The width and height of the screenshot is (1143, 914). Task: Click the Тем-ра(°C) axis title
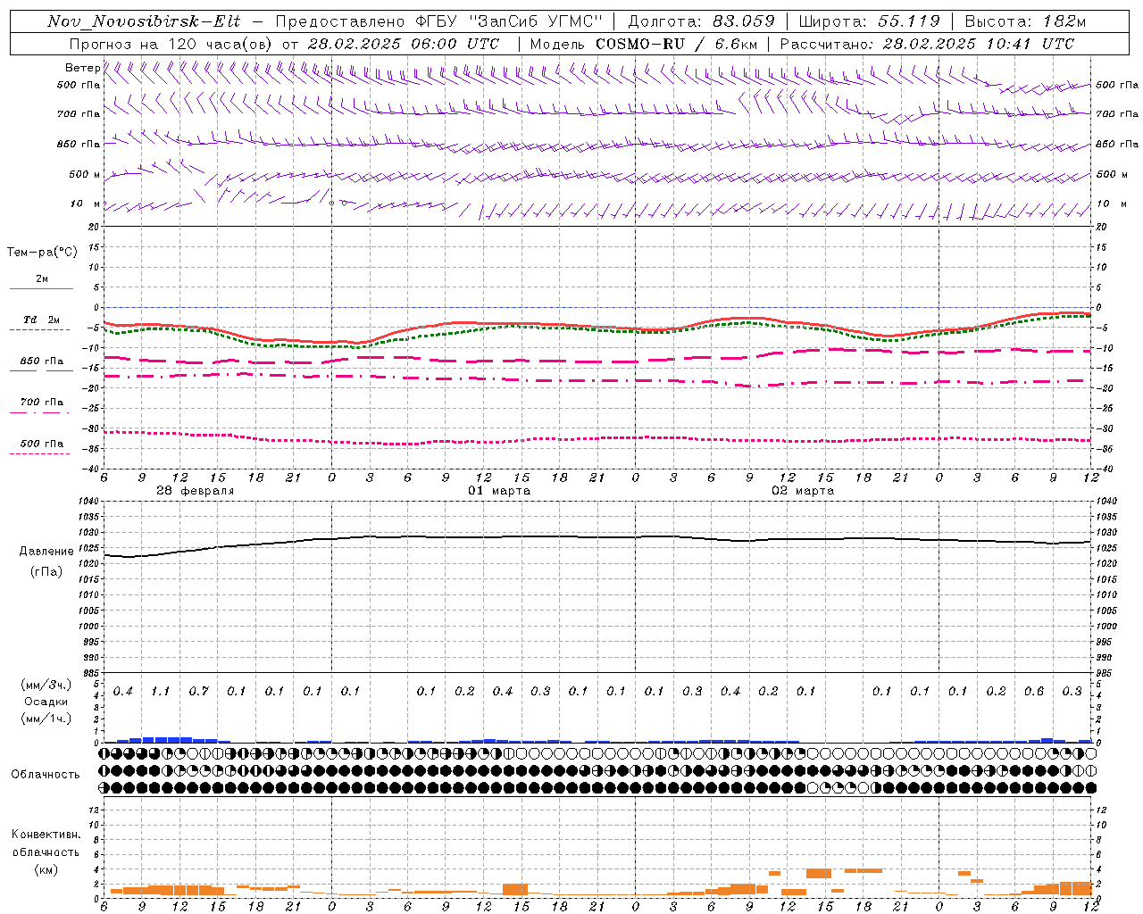pos(42,253)
